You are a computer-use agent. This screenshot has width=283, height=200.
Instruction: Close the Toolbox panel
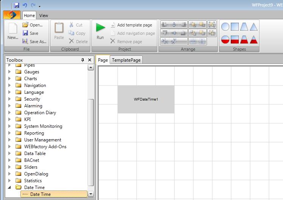[90, 60]
